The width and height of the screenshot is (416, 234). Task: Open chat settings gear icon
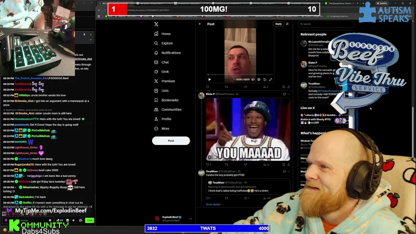point(73,220)
